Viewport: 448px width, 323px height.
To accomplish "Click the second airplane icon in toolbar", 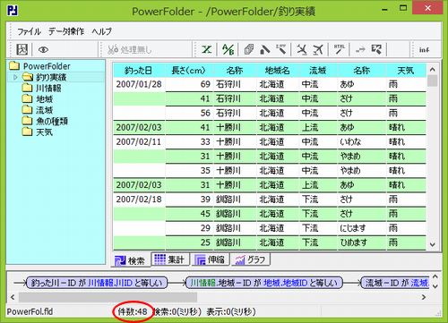I will (x=318, y=49).
